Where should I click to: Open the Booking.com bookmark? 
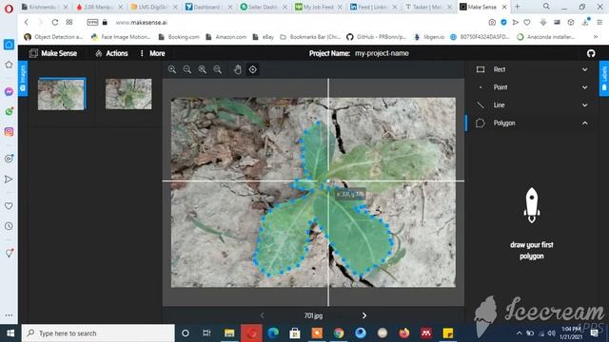pyautogui.click(x=179, y=37)
